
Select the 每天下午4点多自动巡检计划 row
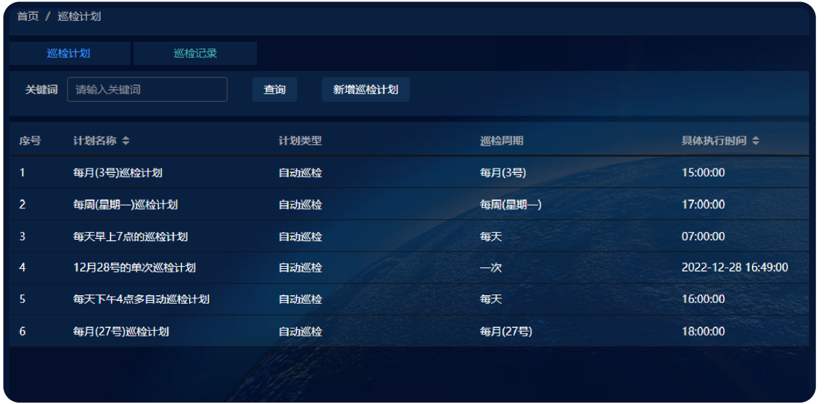tap(142, 300)
